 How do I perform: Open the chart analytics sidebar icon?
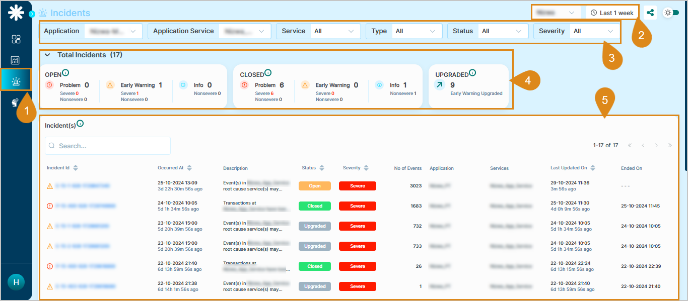(16, 60)
